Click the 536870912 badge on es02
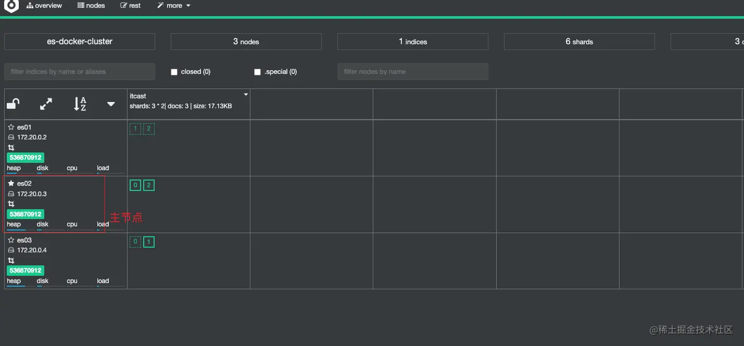This screenshot has width=744, height=346. (x=26, y=214)
